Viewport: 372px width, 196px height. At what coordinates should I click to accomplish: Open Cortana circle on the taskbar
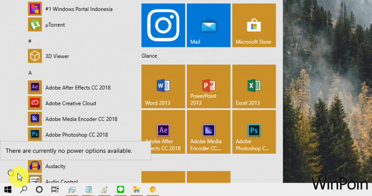tap(39, 189)
